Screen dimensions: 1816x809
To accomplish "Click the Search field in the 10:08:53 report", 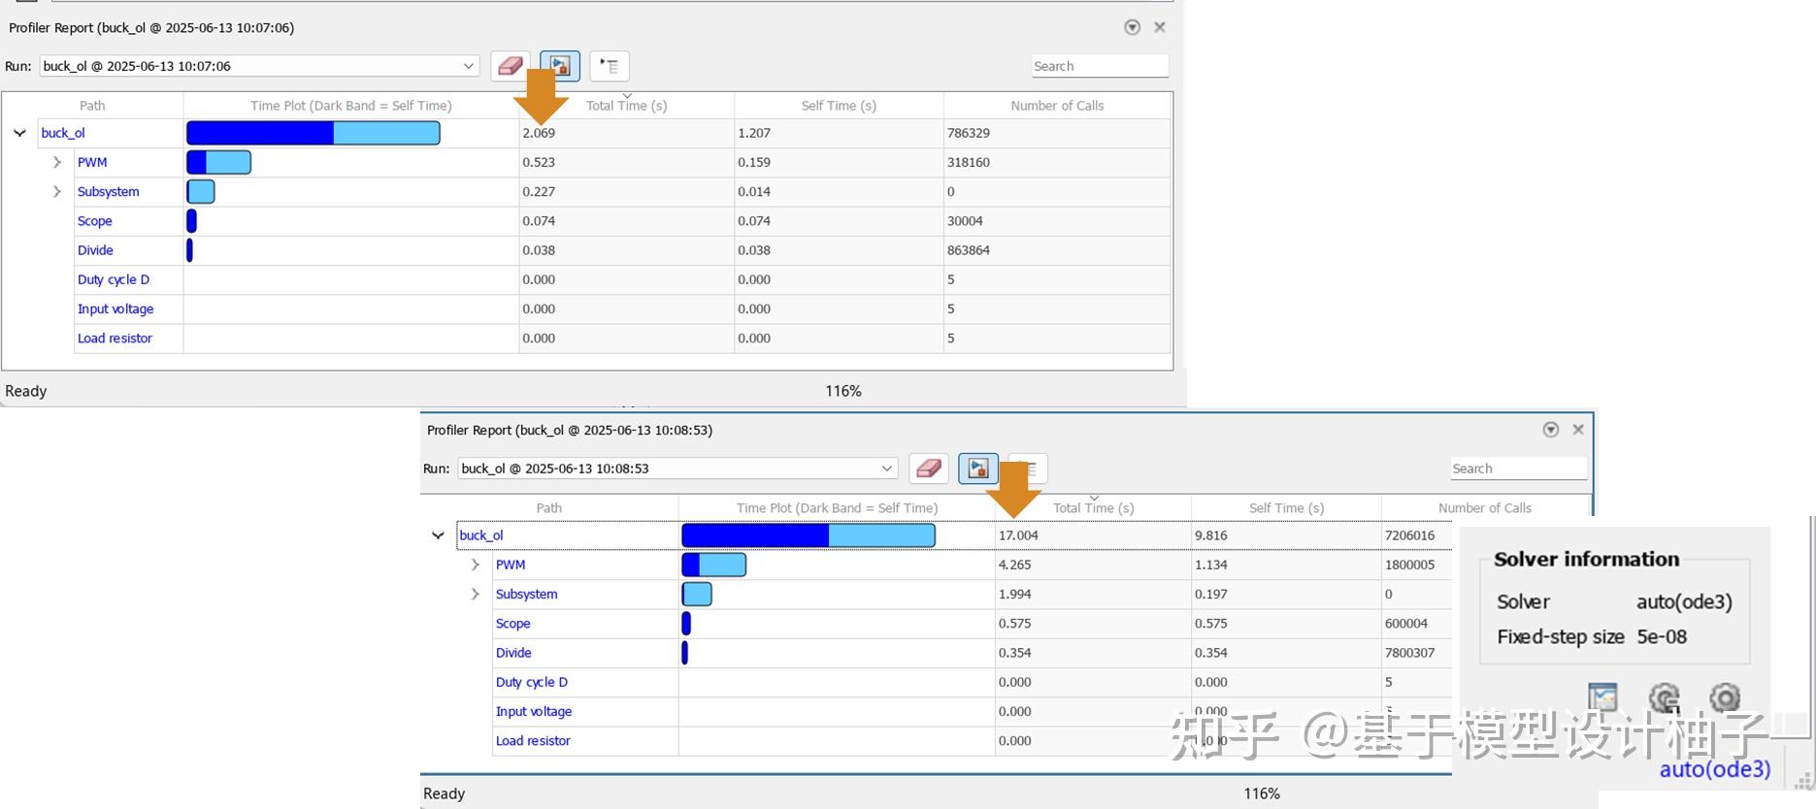I will click(1518, 469).
